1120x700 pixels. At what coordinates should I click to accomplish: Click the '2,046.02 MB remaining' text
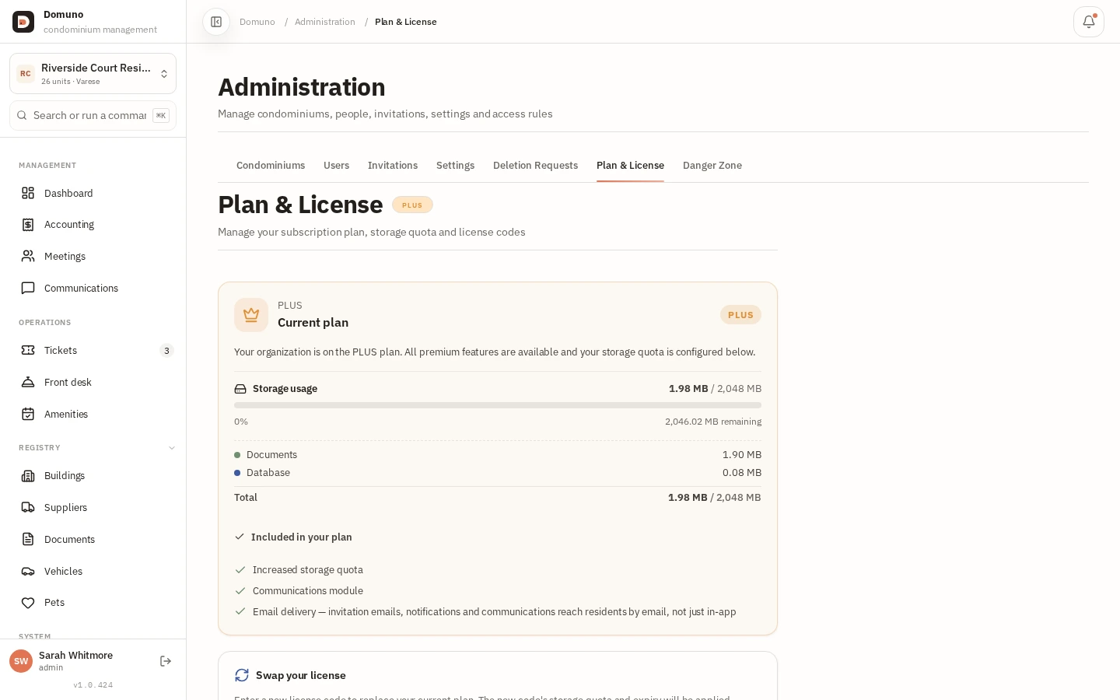pyautogui.click(x=713, y=422)
